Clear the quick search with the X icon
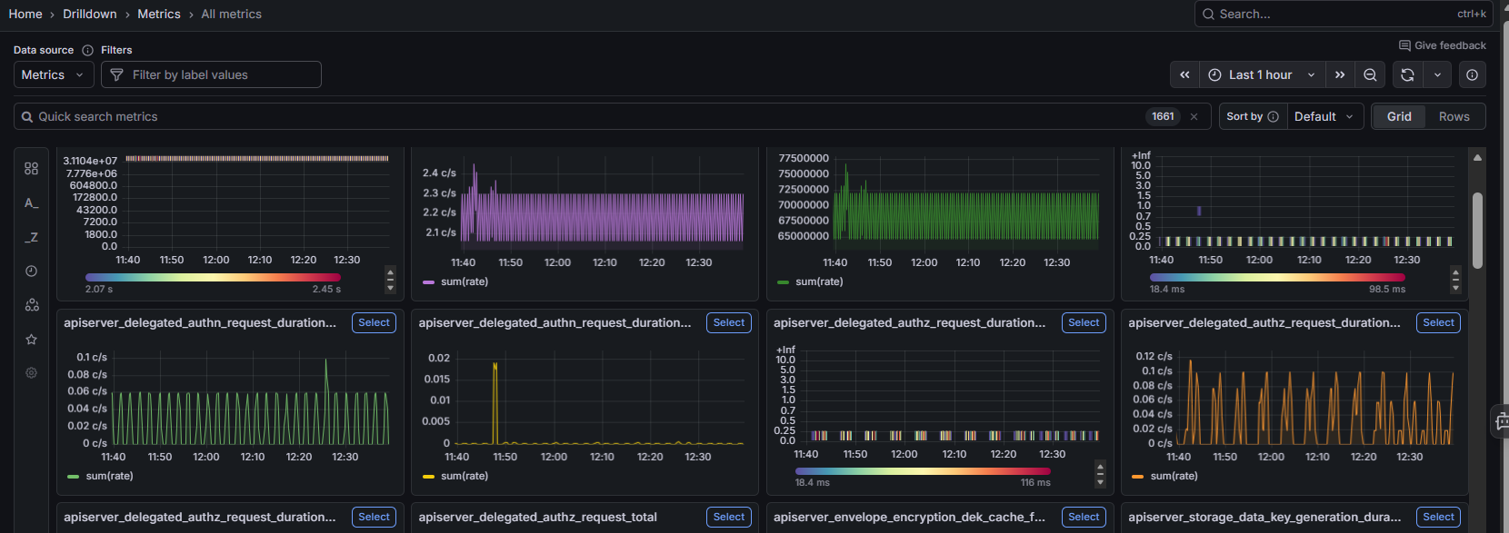The image size is (1509, 533). click(x=1194, y=117)
